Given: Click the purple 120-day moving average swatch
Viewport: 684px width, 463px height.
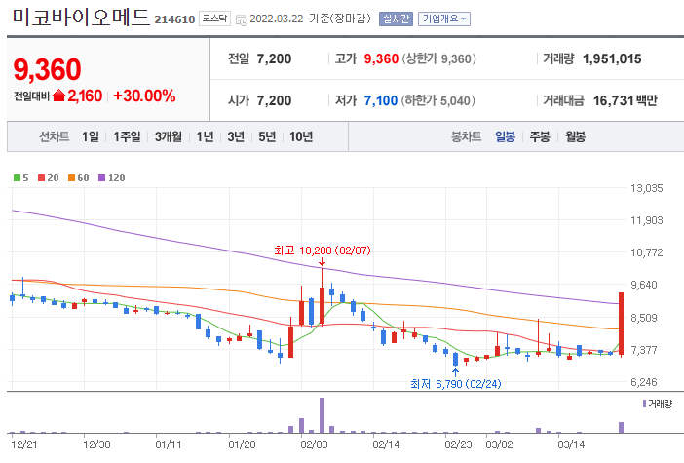Looking at the screenshot, I should coord(101,177).
